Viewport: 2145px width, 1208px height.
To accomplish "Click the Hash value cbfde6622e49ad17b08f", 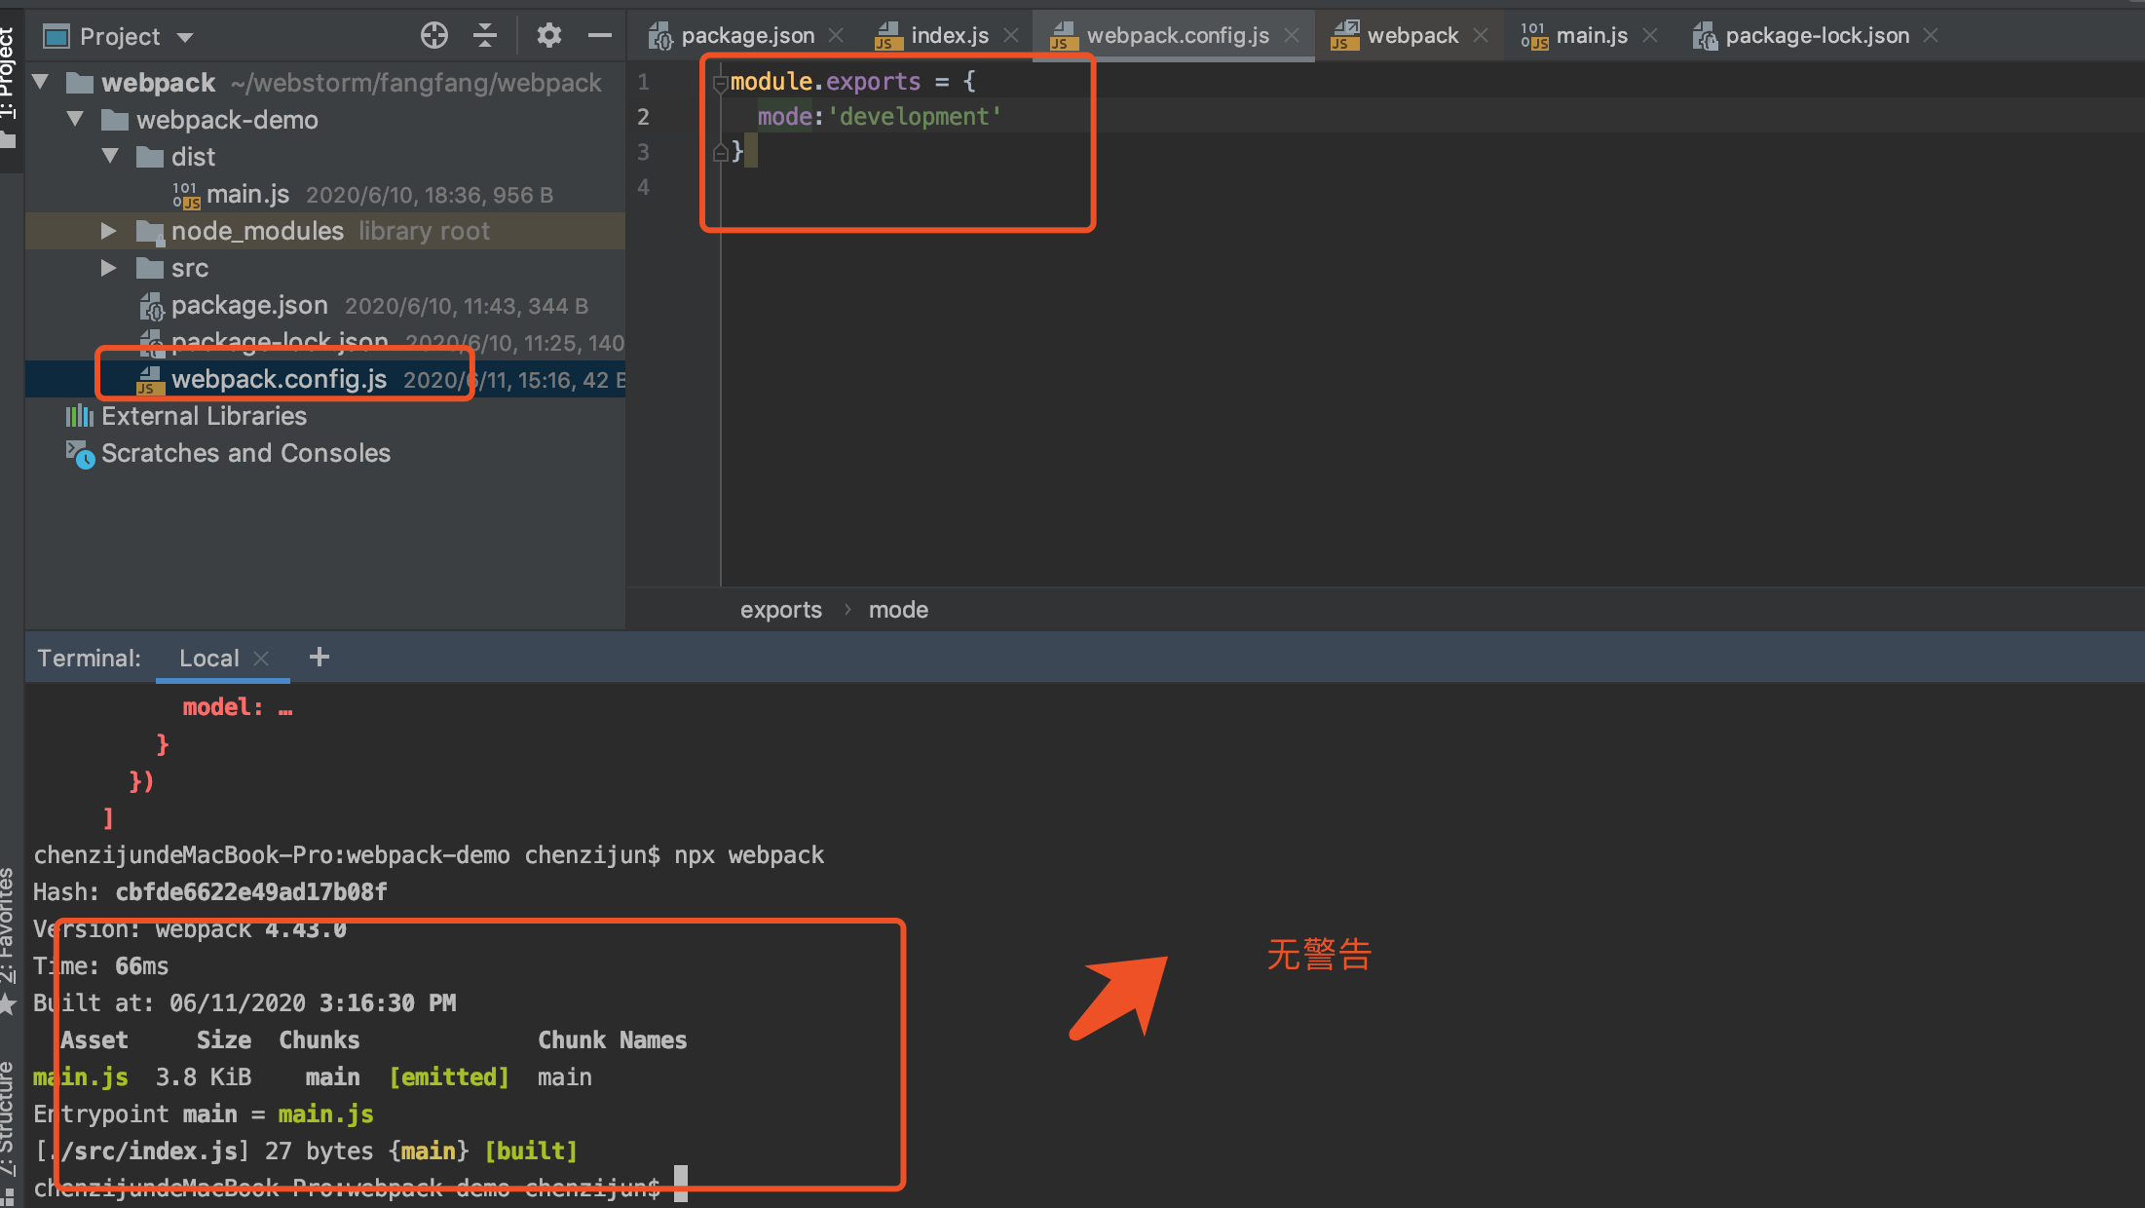I will (x=251, y=892).
